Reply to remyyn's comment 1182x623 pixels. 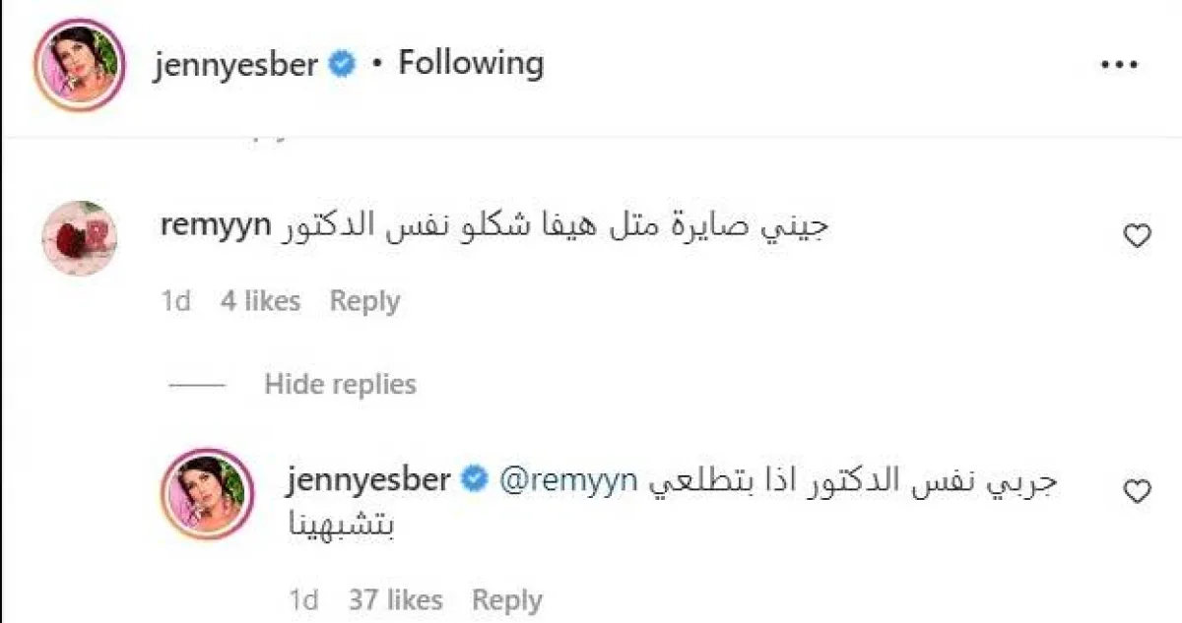pyautogui.click(x=364, y=301)
